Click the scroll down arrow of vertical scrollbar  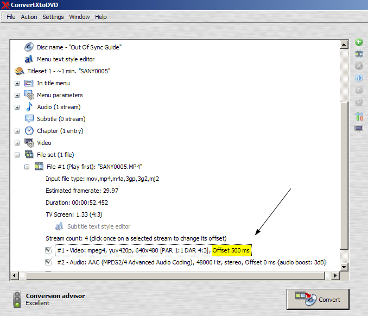[344, 267]
